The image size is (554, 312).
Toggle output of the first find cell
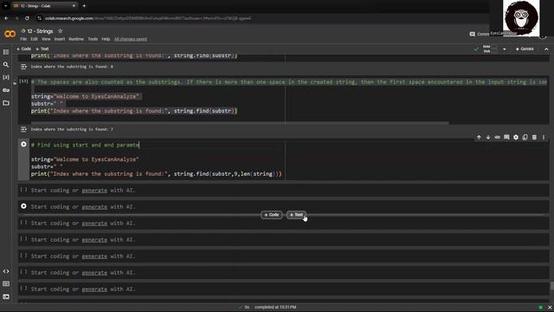coord(23,67)
